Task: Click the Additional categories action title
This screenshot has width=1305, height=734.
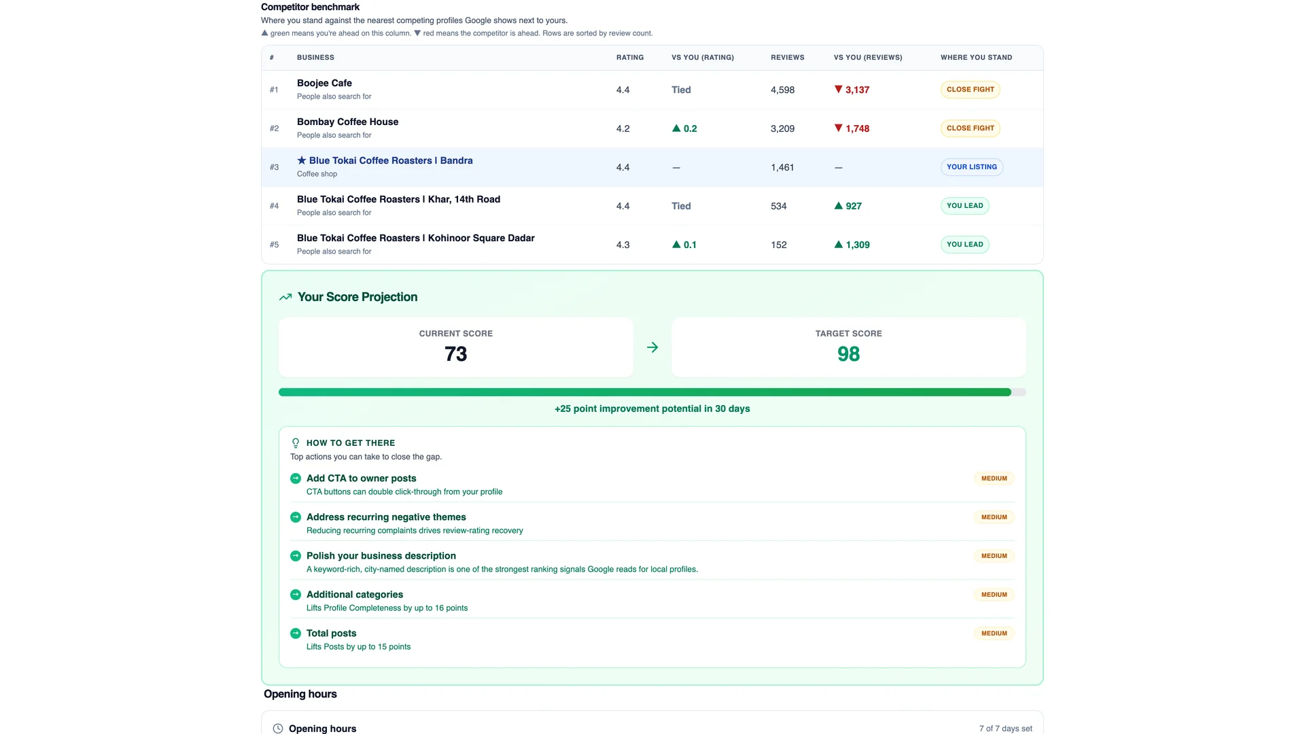Action: [x=355, y=595]
